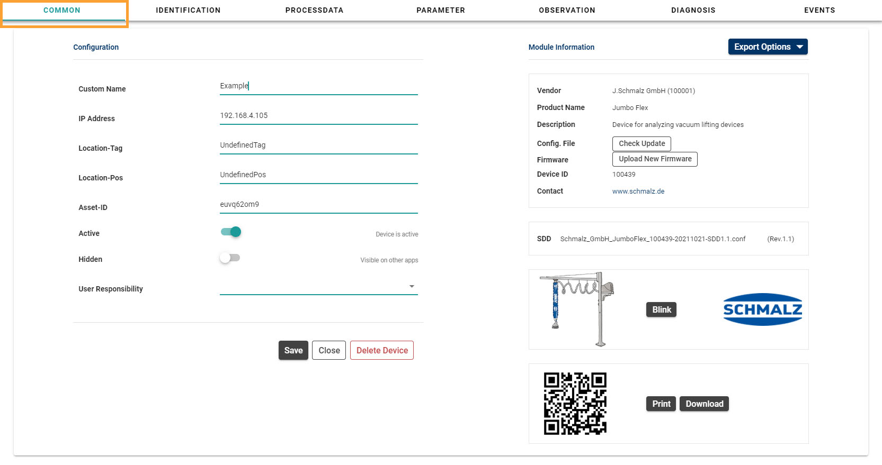Click Upload New Firmware
Screen dimensions: 882x465
coord(655,159)
